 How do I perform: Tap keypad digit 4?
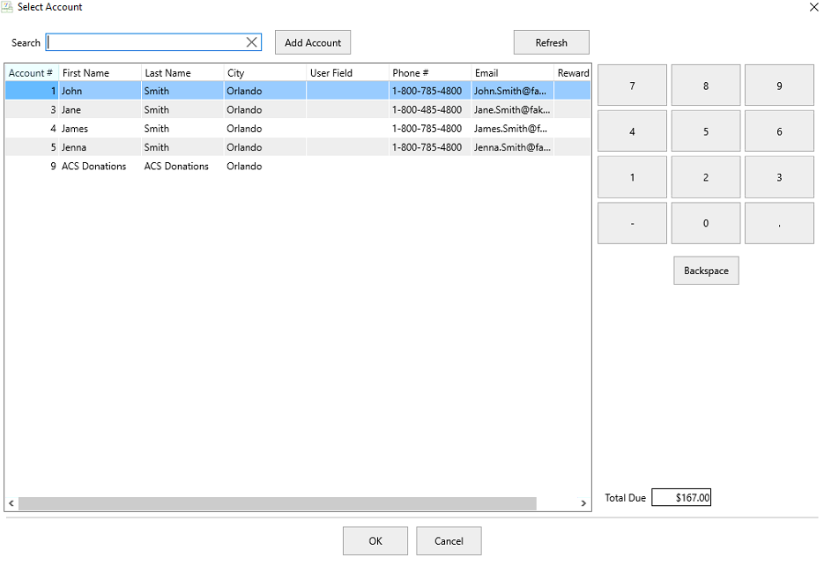tap(632, 131)
